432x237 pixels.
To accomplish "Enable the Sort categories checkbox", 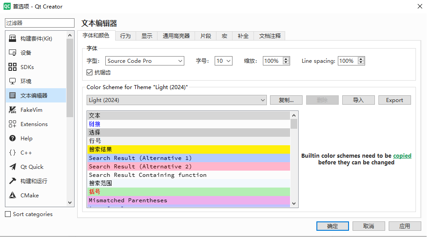I will tap(8, 214).
